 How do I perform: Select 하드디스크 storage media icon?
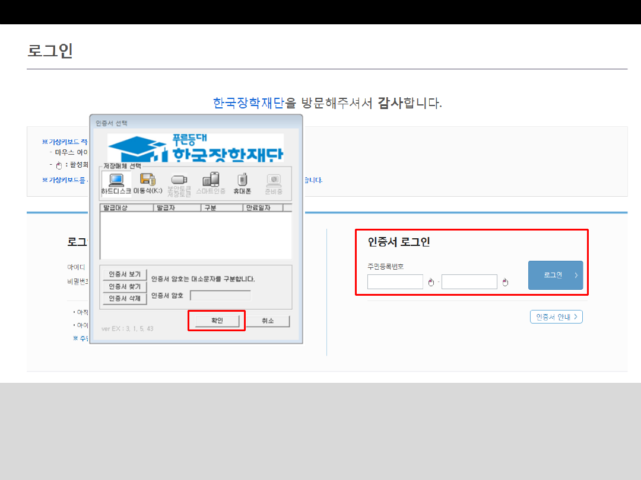116,184
